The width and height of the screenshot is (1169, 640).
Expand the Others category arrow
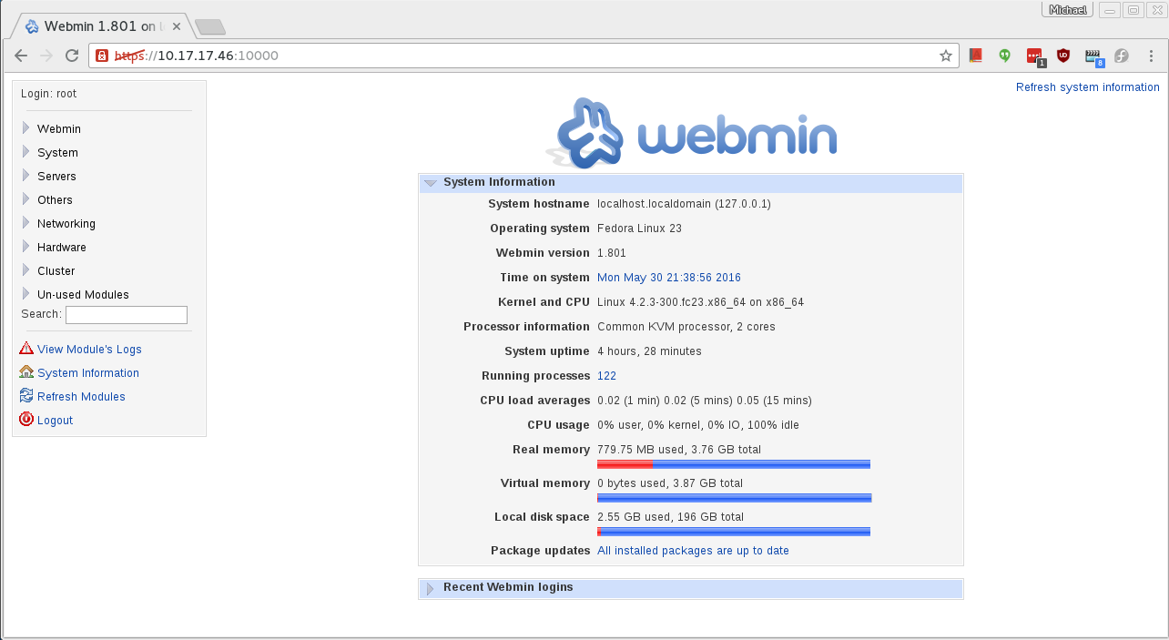(x=26, y=199)
